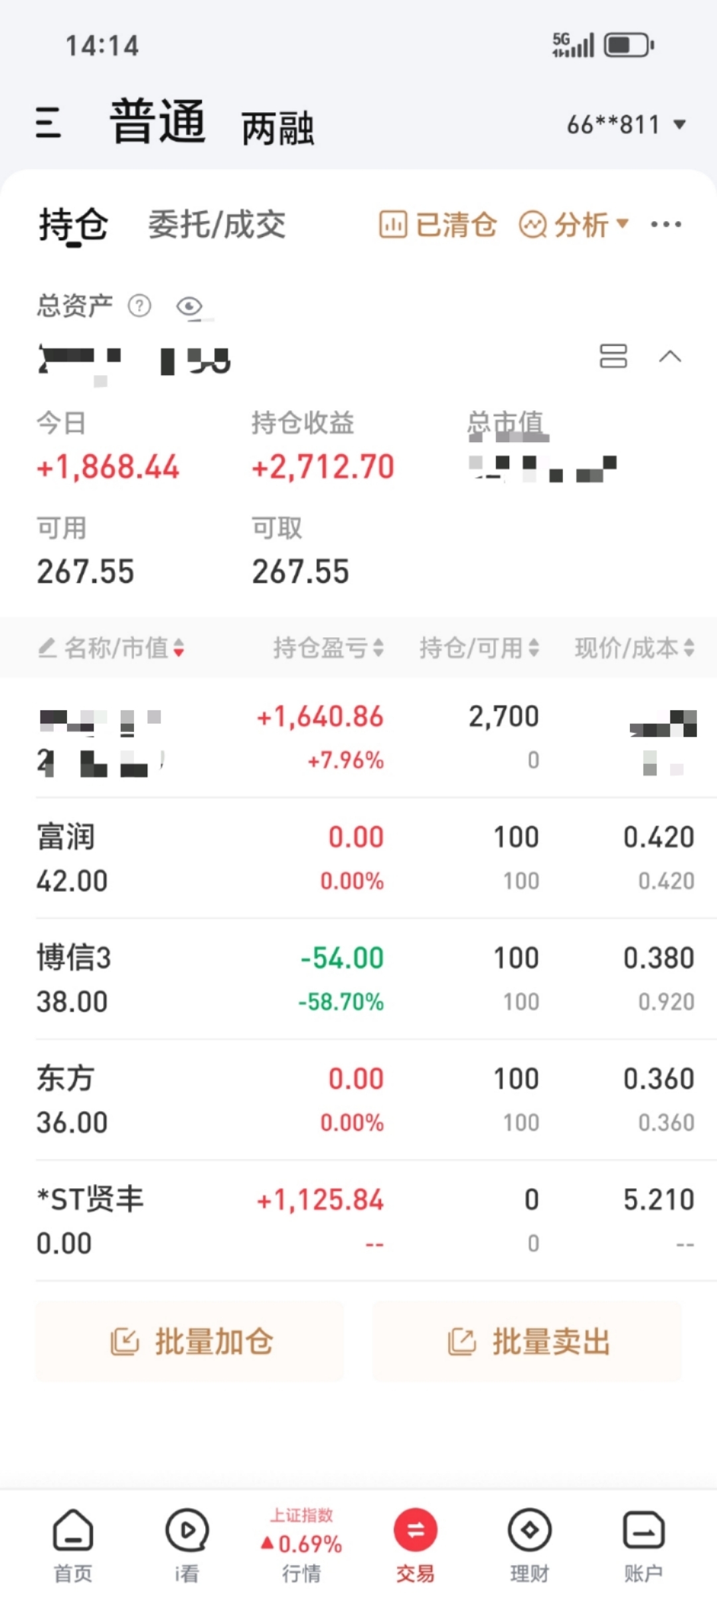Open the hamburger menu icon
This screenshot has width=717, height=1601.
(48, 123)
